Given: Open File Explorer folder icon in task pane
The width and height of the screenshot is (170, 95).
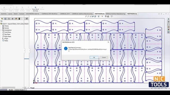Looking at the screenshot, I should point(169,24).
